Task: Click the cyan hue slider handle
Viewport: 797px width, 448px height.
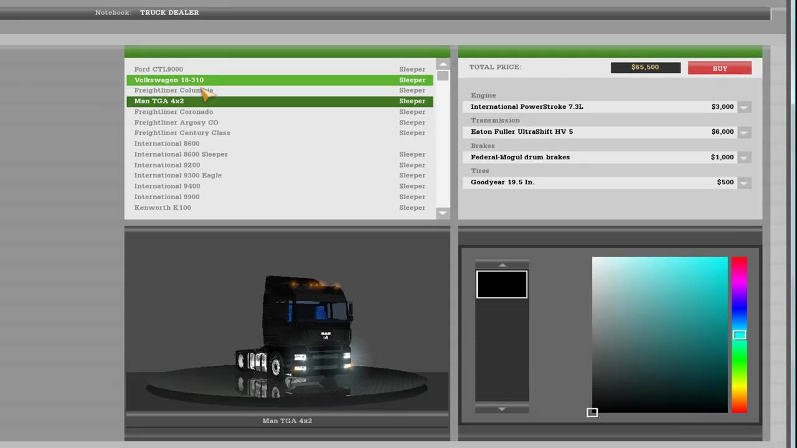Action: pos(739,335)
